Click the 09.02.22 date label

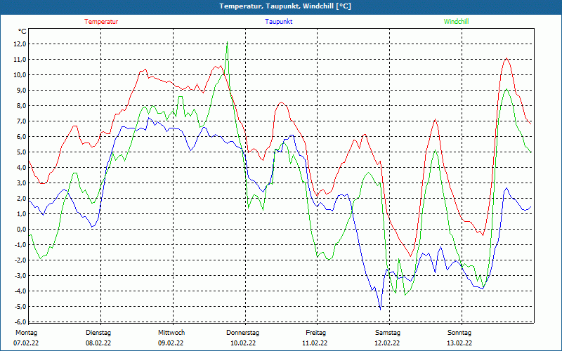tap(171, 343)
